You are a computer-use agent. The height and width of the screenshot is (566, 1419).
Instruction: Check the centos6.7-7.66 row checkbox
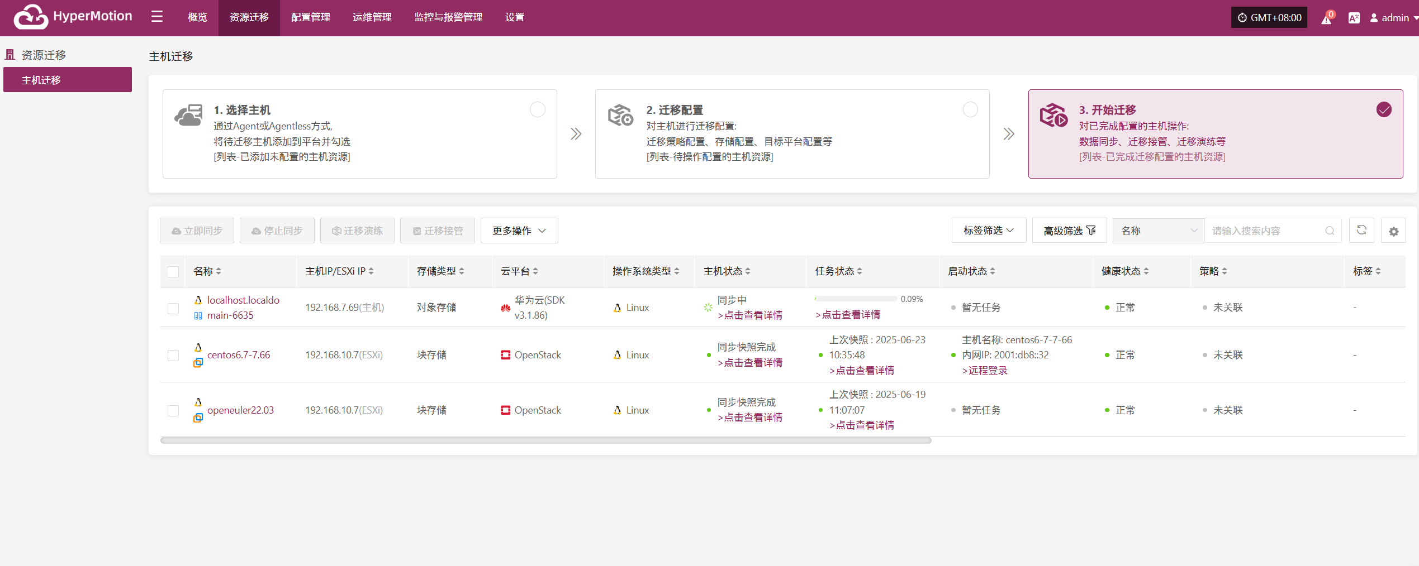[x=173, y=356]
